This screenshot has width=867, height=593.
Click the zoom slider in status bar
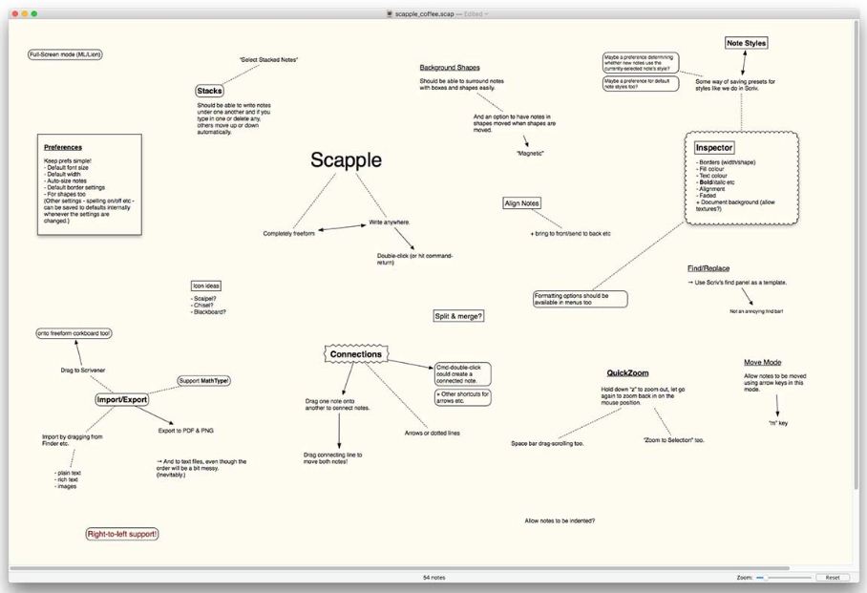[784, 578]
